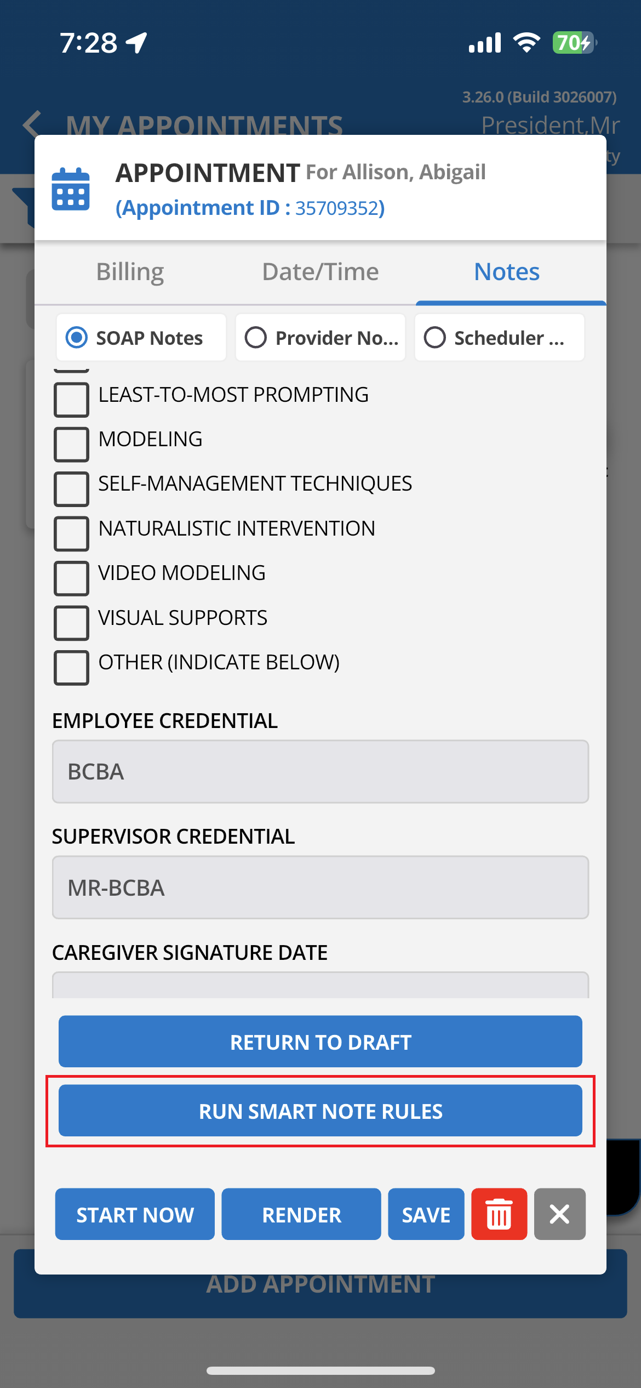Click the Return to Draft button

click(321, 1042)
